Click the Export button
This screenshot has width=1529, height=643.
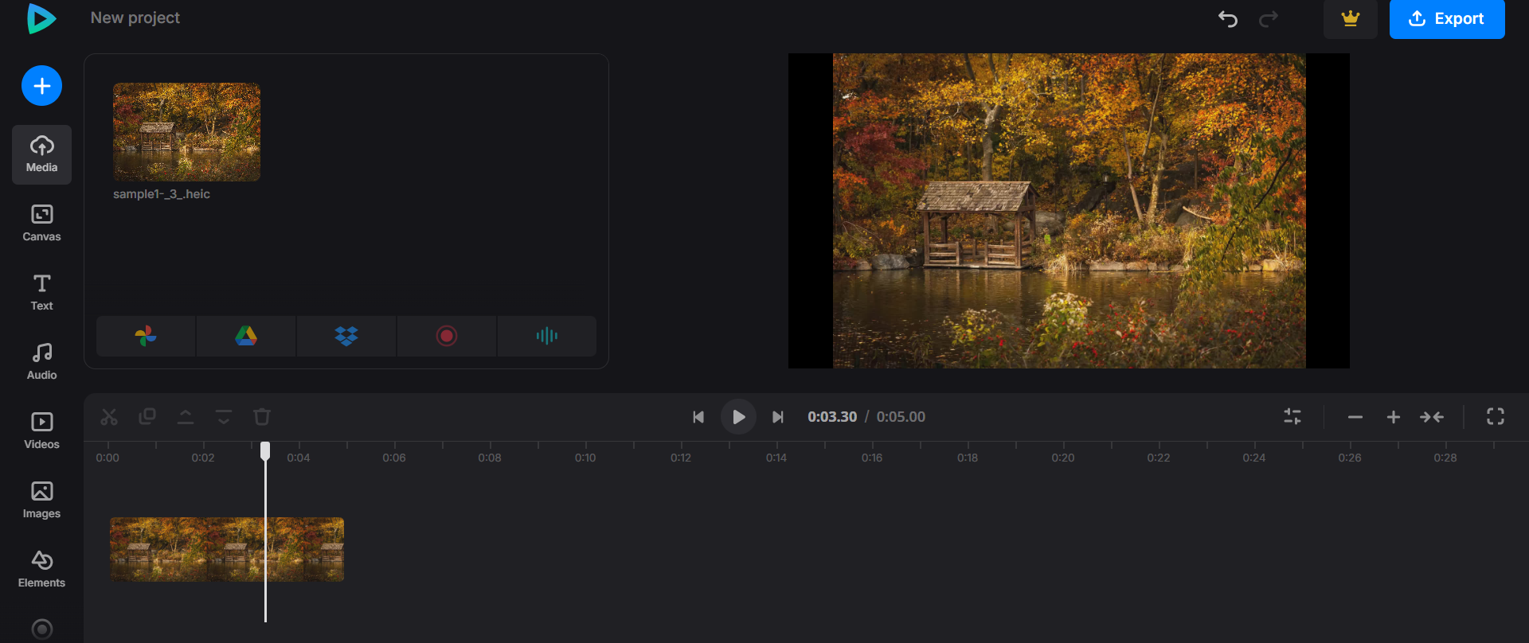pos(1447,18)
